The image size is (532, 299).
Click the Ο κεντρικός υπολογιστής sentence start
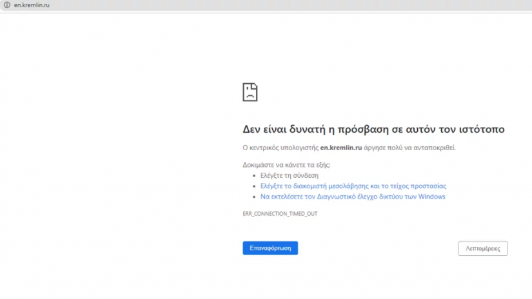tap(281, 148)
